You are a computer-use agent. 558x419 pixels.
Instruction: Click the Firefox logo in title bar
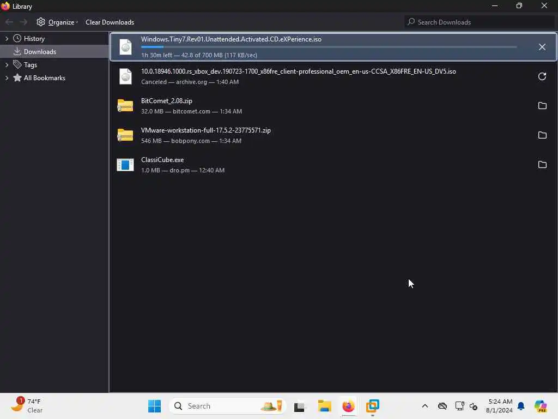click(x=5, y=6)
